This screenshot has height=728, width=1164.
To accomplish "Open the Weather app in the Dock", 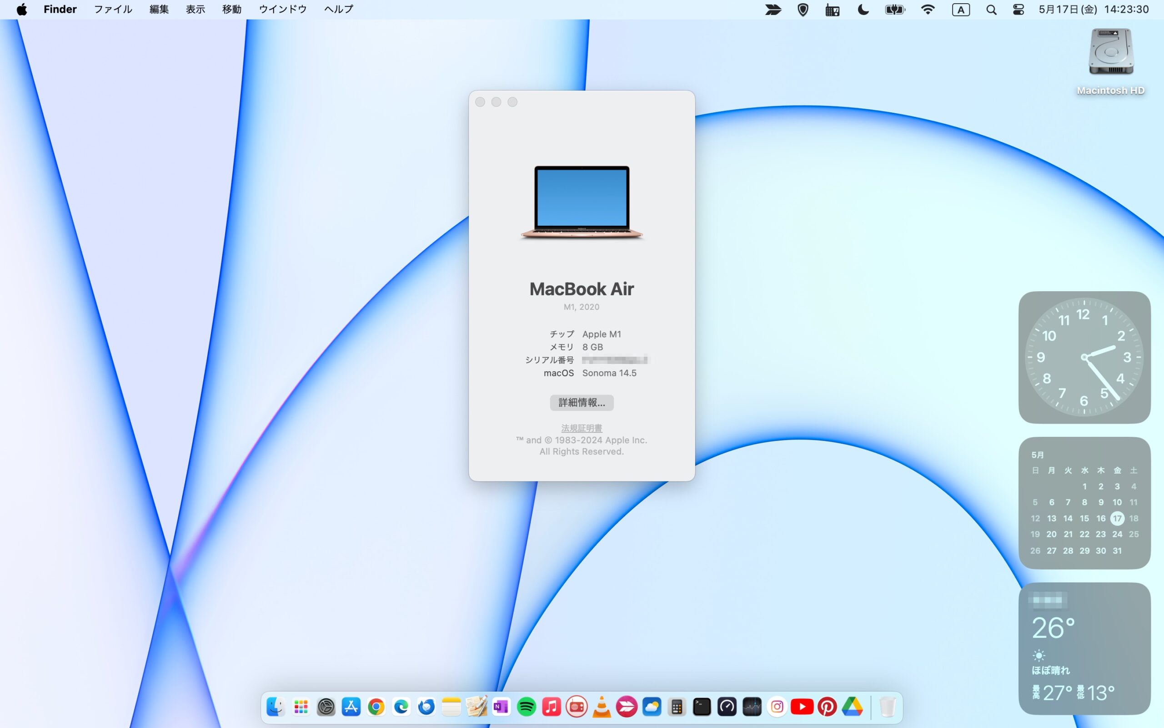I will pyautogui.click(x=652, y=707).
